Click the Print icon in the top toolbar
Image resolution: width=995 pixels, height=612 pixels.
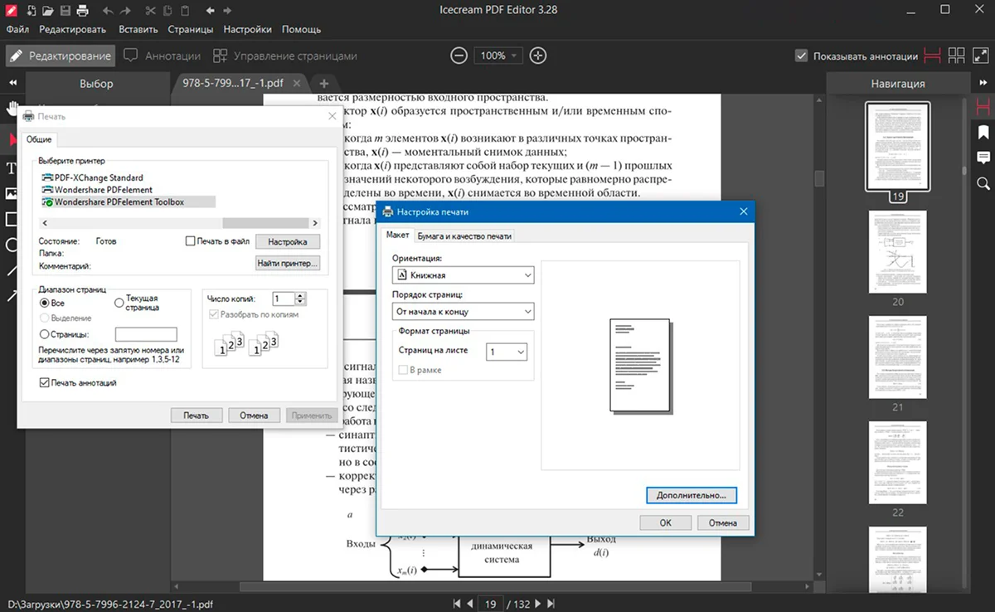click(82, 10)
